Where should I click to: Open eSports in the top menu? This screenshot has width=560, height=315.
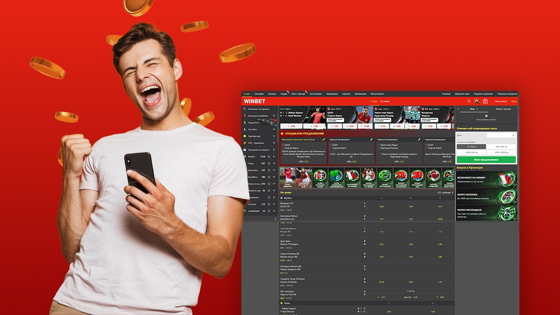[x=346, y=94]
